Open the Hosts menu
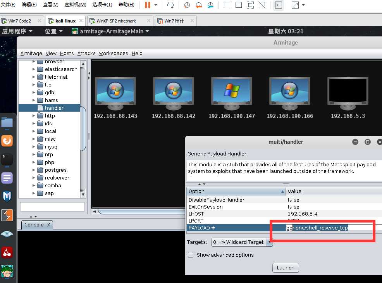The image size is (382, 283). (67, 53)
